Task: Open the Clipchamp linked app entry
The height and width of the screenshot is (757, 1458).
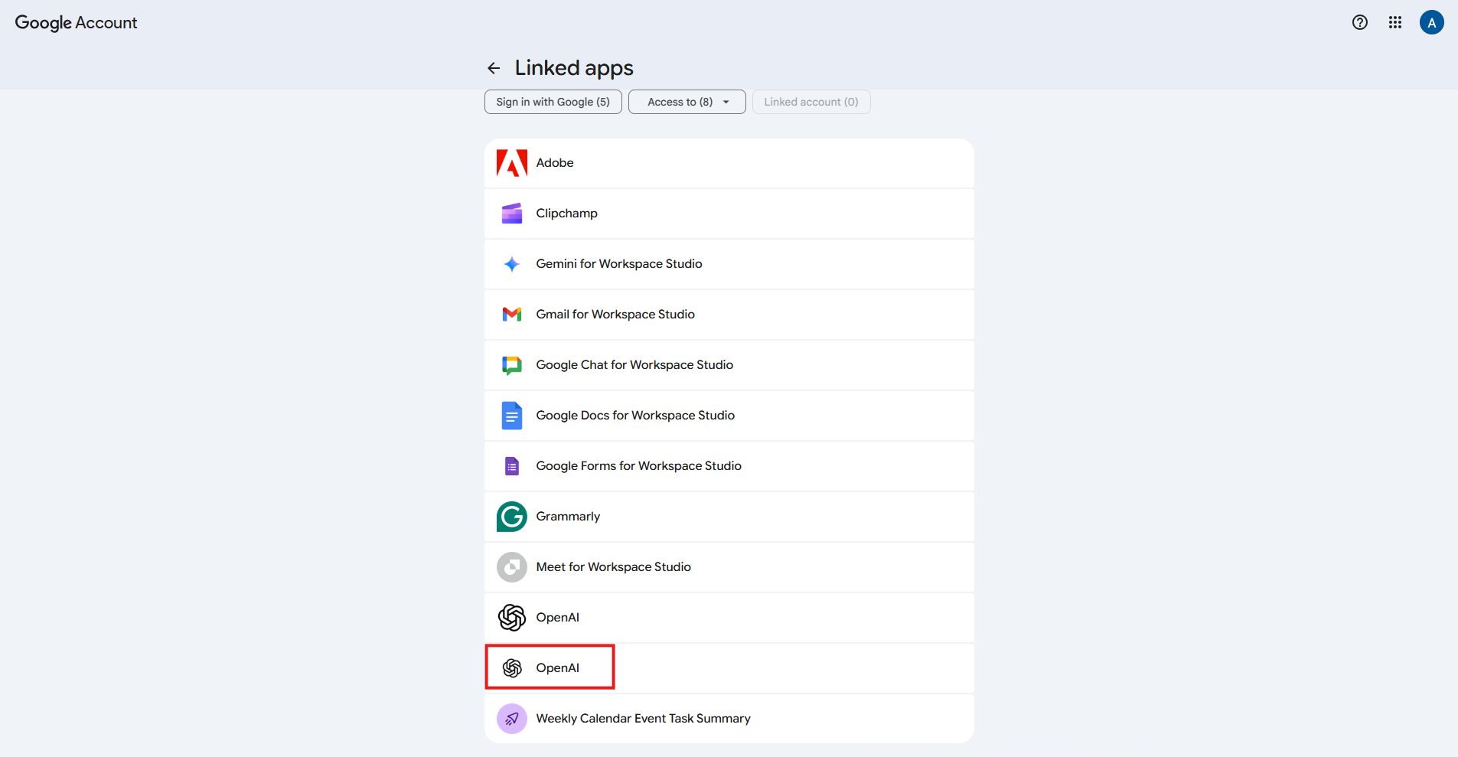Action: (729, 214)
